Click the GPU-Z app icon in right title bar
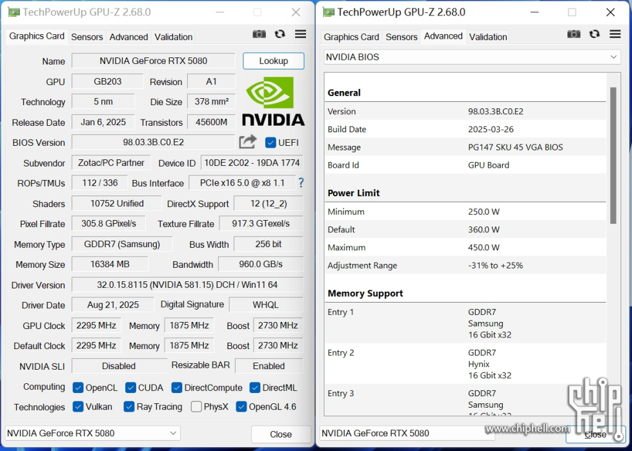The image size is (632, 451). tap(328, 12)
